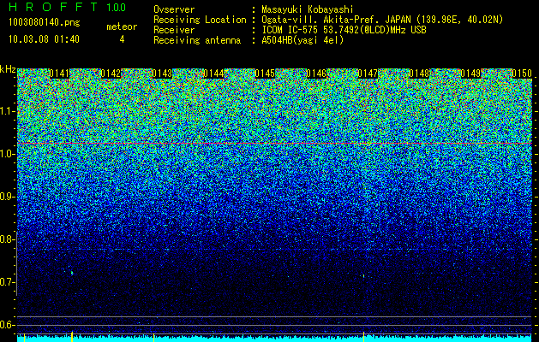This screenshot has height=342, width=539.
Task: Click the 0146 time marker
Action: click(x=316, y=74)
